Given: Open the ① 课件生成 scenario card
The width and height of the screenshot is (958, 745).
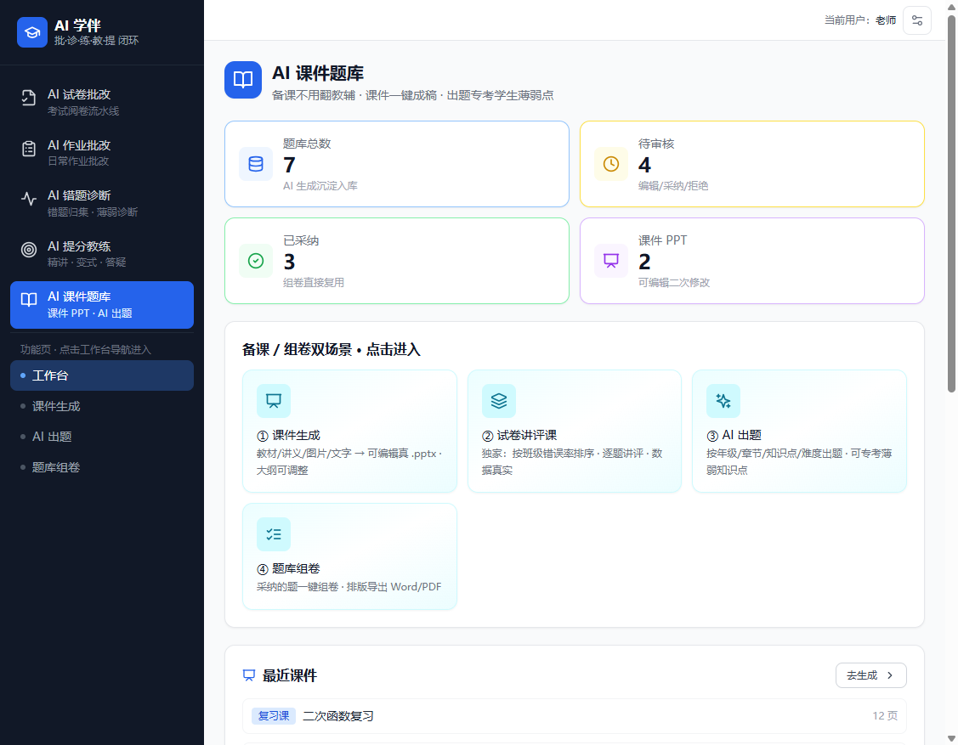Looking at the screenshot, I should coord(349,432).
